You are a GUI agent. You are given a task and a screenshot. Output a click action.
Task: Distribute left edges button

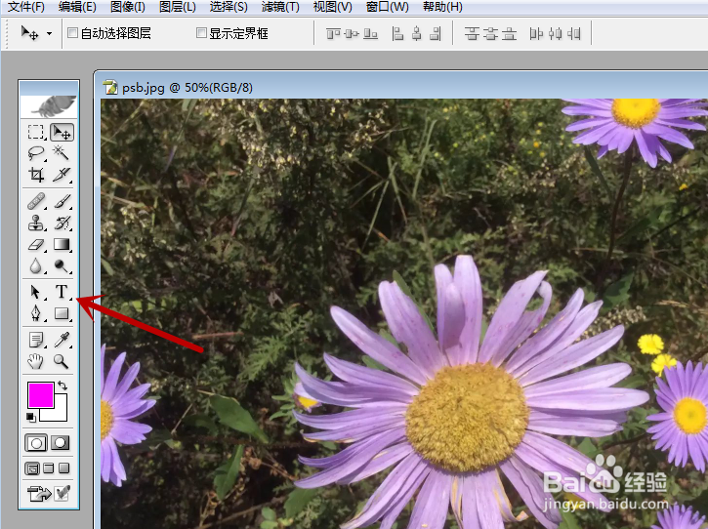click(x=536, y=34)
